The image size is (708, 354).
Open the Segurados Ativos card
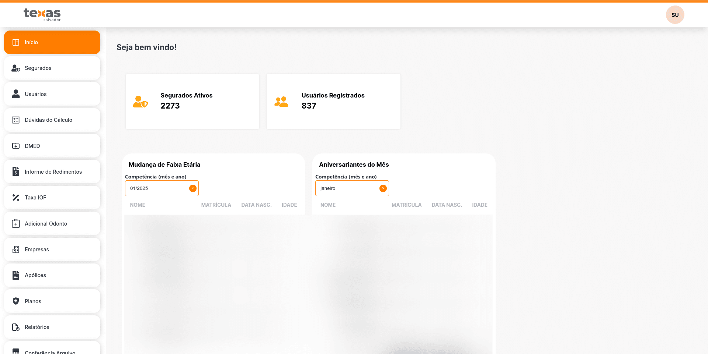click(192, 102)
